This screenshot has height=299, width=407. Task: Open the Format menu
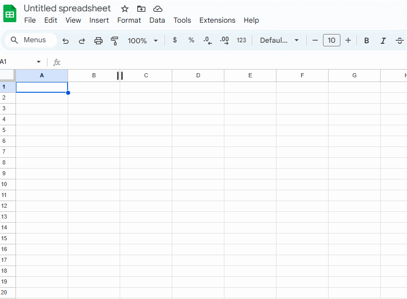click(129, 20)
